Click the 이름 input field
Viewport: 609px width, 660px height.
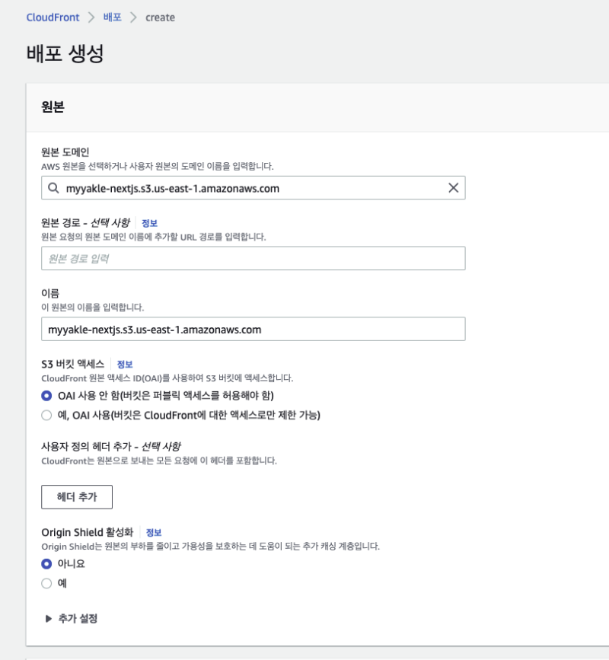tap(253, 330)
